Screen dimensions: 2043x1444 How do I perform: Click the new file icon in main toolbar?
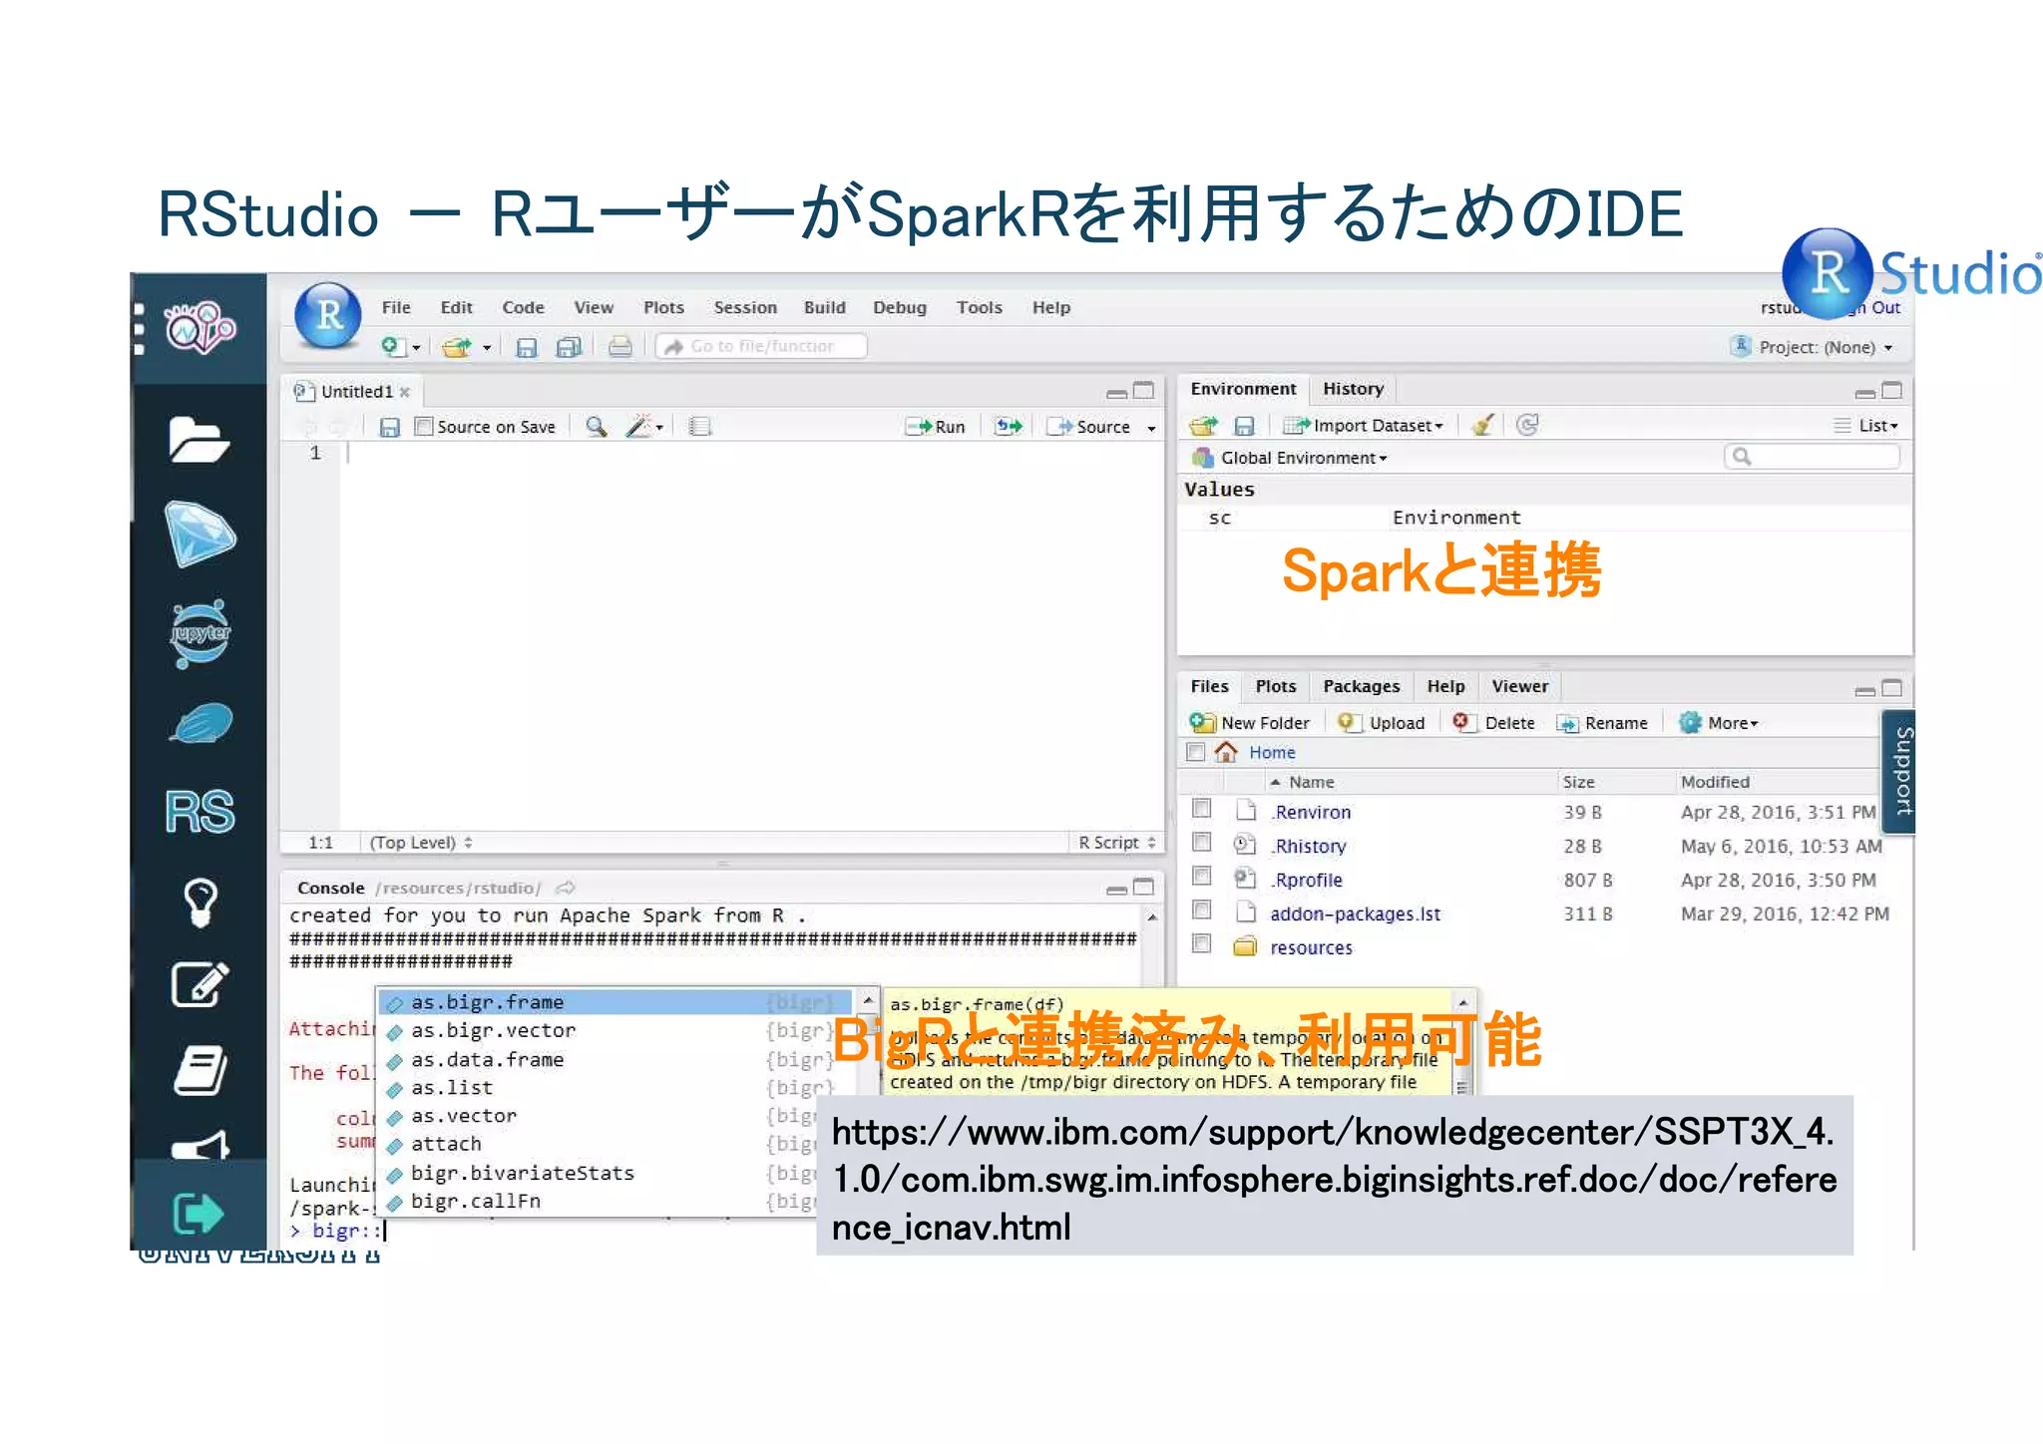pos(392,346)
